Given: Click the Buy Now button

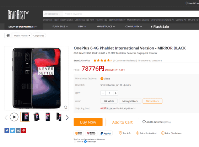Looking at the screenshot, I should point(88,122).
